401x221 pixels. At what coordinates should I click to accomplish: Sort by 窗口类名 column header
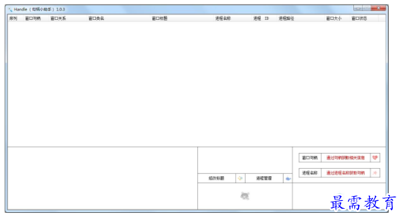point(118,19)
